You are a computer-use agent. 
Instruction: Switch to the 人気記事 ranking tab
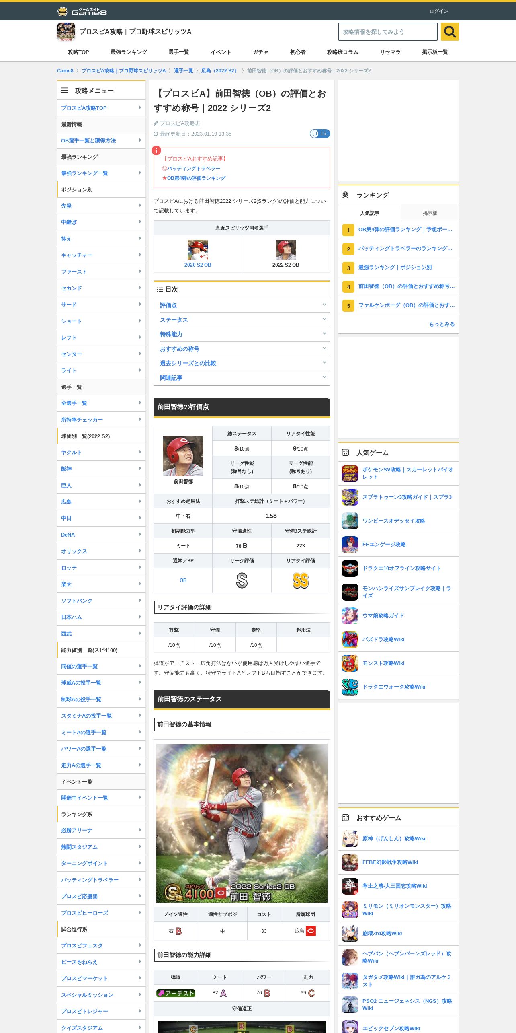370,213
